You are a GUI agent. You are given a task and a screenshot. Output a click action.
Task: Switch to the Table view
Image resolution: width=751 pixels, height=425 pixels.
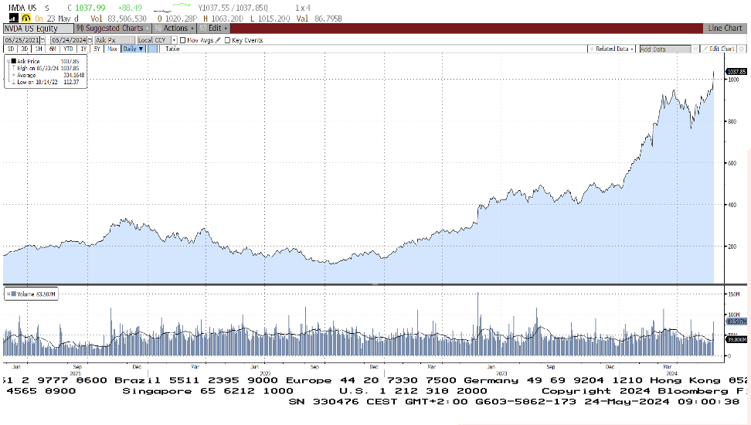(172, 49)
